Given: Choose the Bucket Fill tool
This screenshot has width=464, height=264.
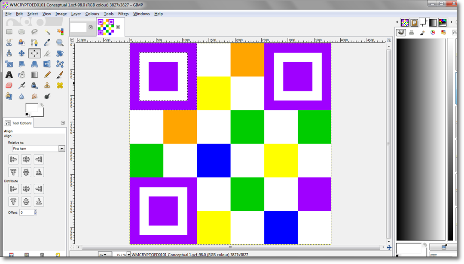Looking at the screenshot, I should tap(21, 75).
